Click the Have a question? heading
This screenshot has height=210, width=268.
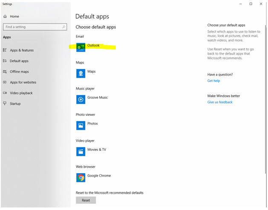220,75
